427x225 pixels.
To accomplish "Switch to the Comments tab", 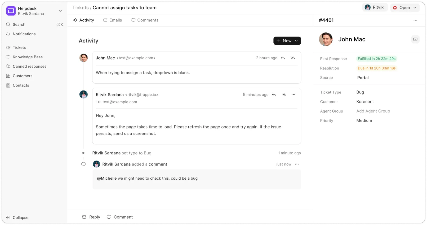I will 145,20.
